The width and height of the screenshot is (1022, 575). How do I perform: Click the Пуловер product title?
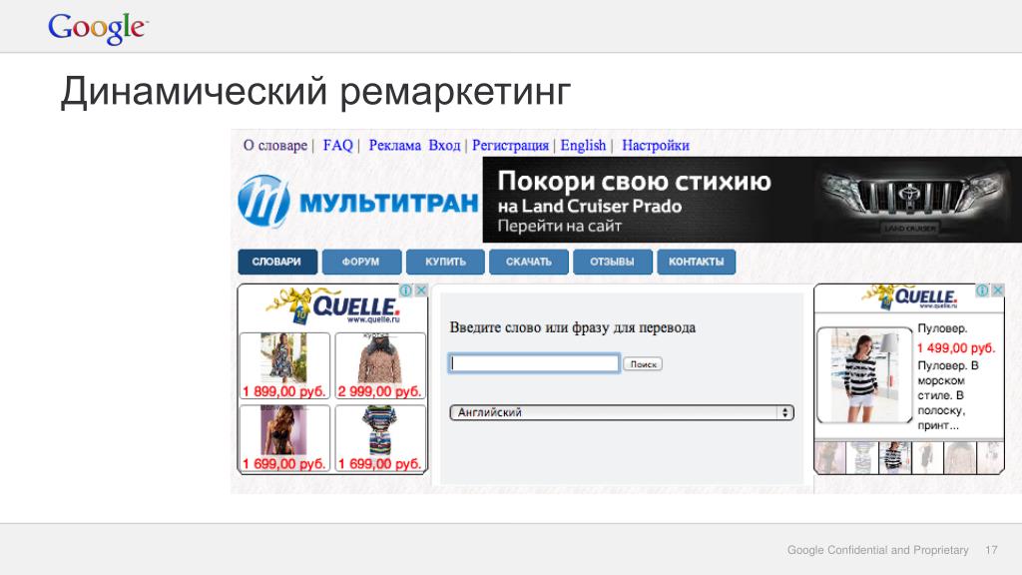tap(942, 328)
